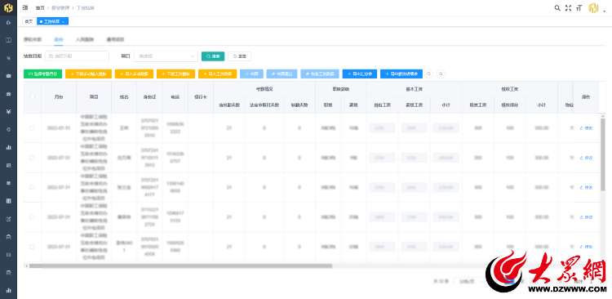Image resolution: width=612 pixels, height=299 pixels.
Task: Open the search magnifier in top bar
Action: pyautogui.click(x=557, y=8)
